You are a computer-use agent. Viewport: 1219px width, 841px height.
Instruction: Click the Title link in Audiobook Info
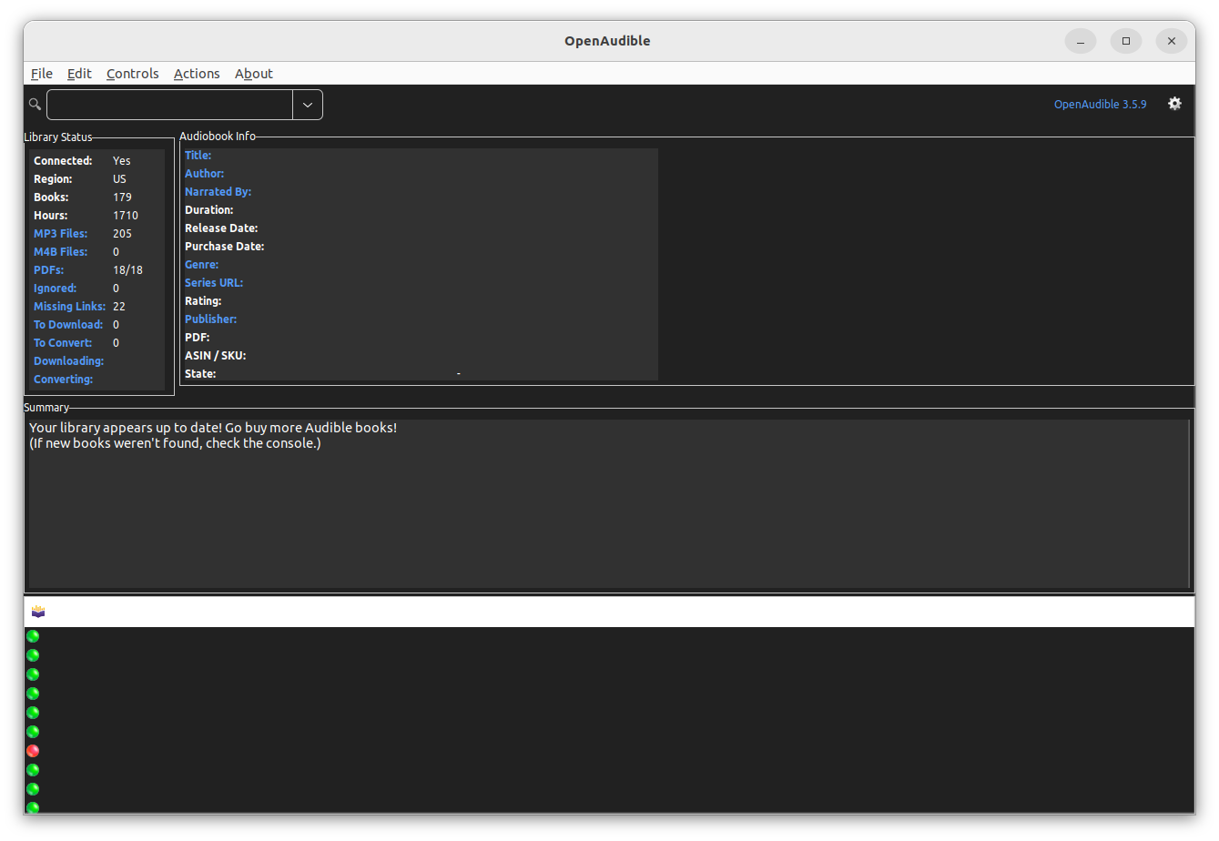point(198,156)
